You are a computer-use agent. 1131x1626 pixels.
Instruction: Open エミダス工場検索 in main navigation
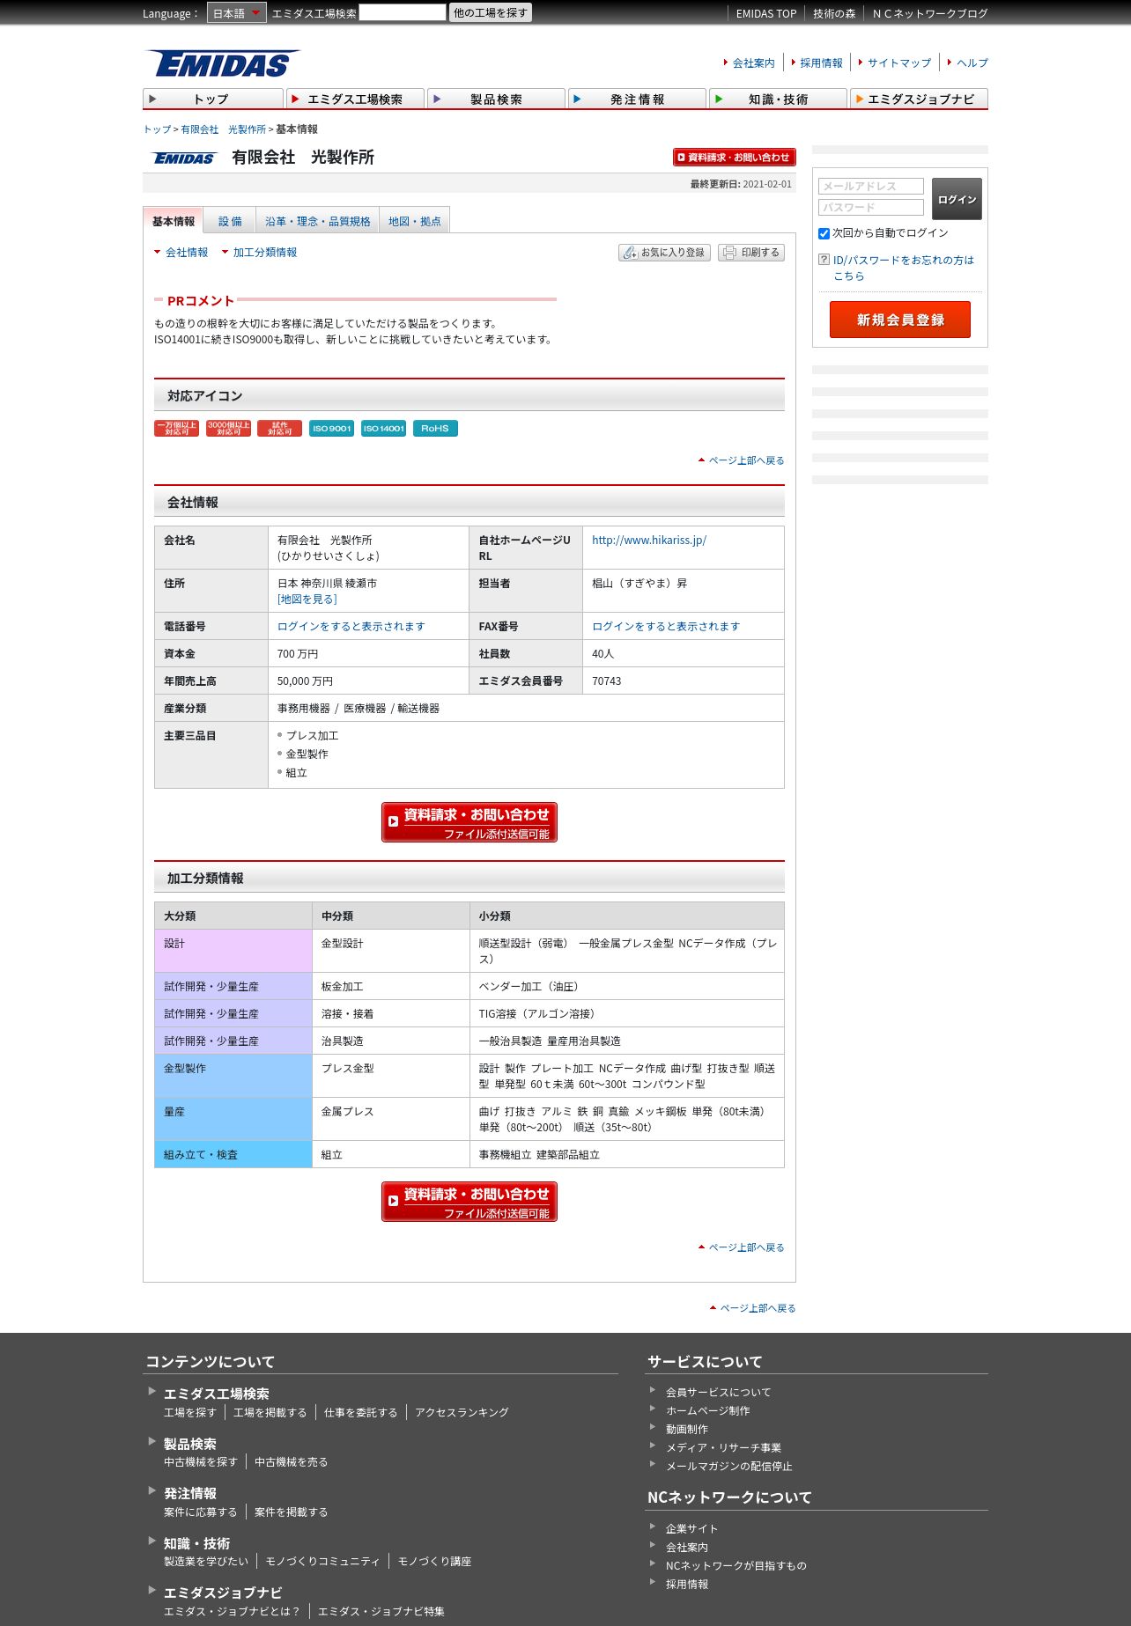(x=354, y=99)
